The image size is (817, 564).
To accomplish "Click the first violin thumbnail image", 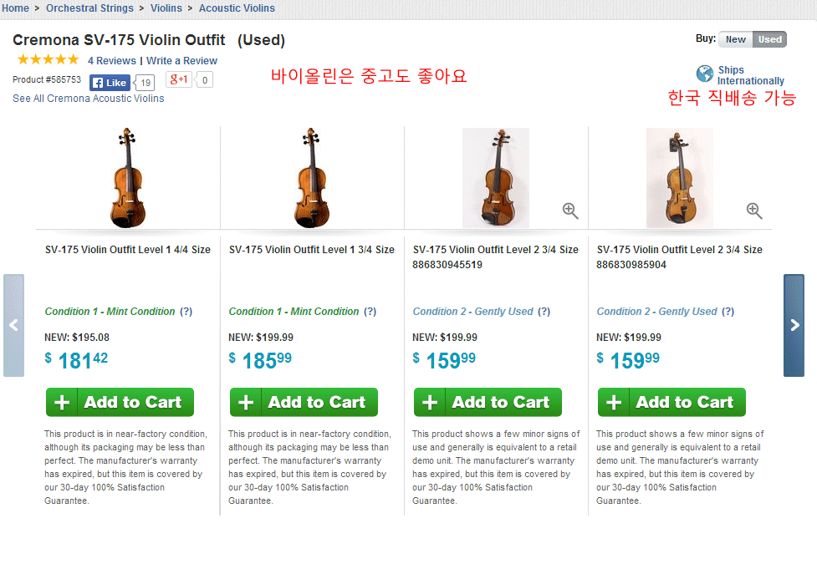I will (x=127, y=177).
